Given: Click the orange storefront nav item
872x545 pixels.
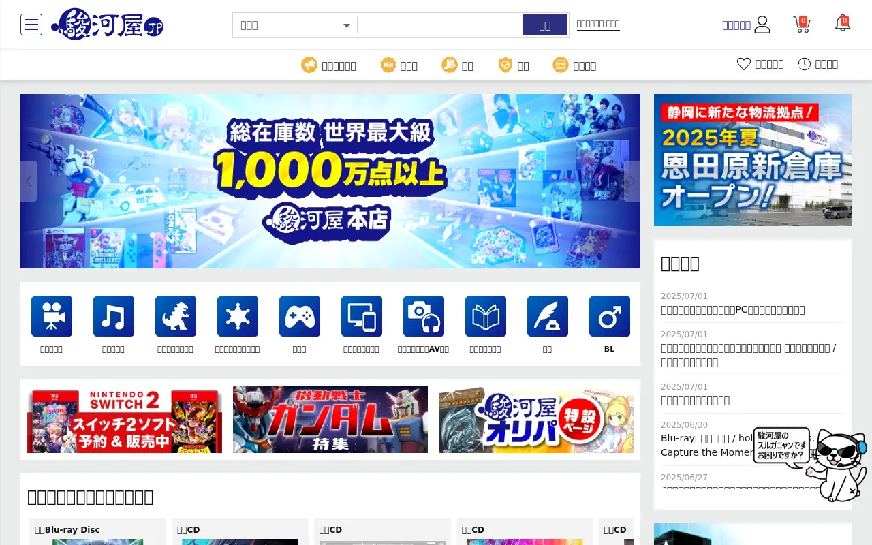Looking at the screenshot, I should pyautogui.click(x=574, y=65).
